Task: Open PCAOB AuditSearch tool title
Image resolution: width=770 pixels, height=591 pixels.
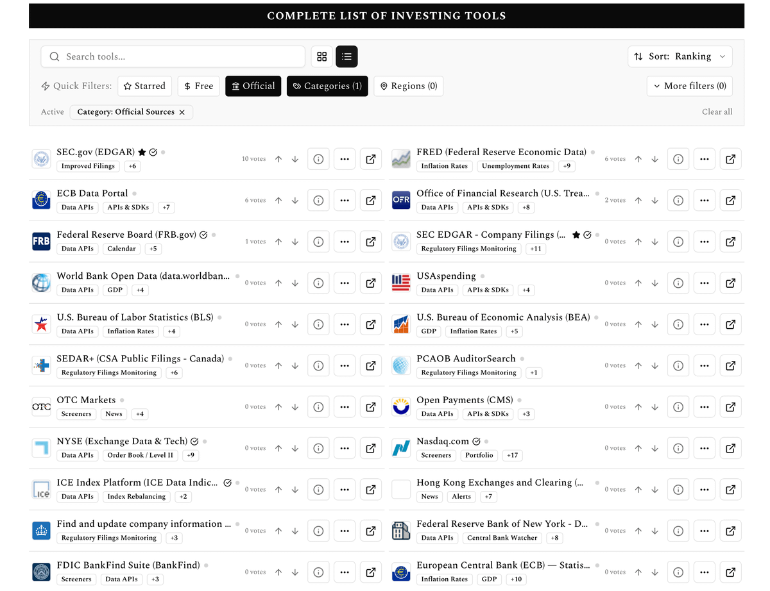Action: pos(466,358)
